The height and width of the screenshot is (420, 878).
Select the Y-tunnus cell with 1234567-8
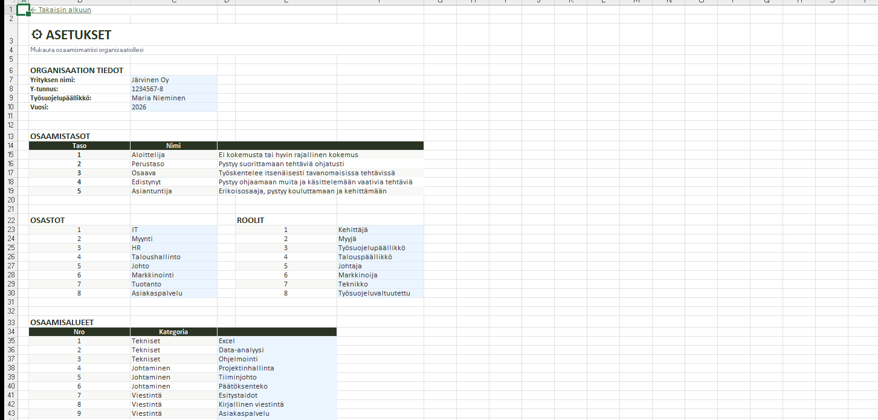173,89
